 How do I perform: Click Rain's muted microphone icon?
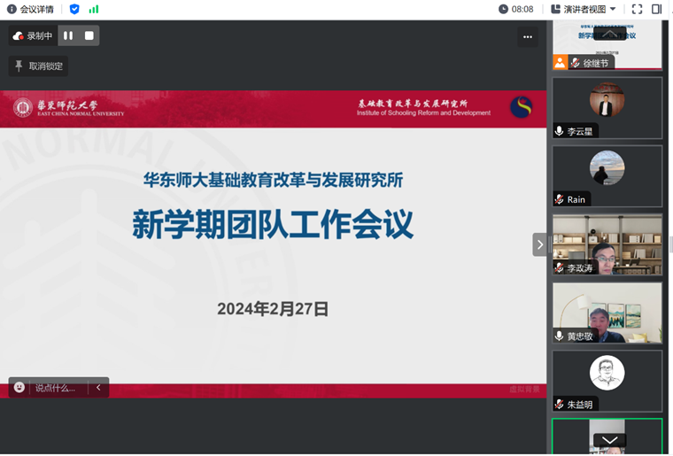(x=559, y=199)
